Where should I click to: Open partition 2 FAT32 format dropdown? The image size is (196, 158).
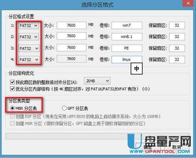(29, 37)
